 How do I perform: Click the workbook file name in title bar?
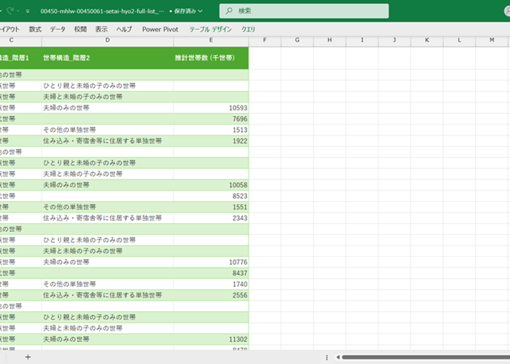[102, 11]
